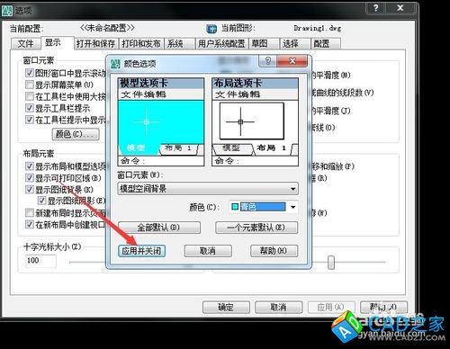
Task: Click the question mark help button in Options title bar
Action: click(x=376, y=8)
